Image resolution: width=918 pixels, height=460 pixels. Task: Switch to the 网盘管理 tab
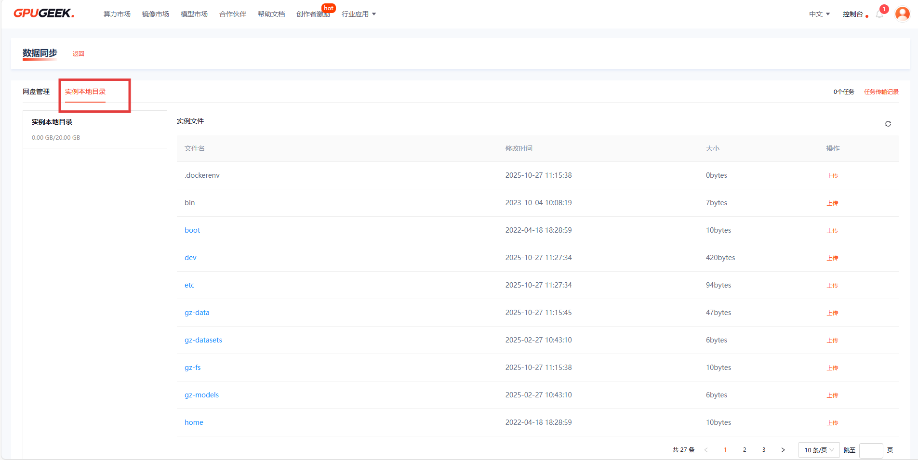[x=36, y=92]
